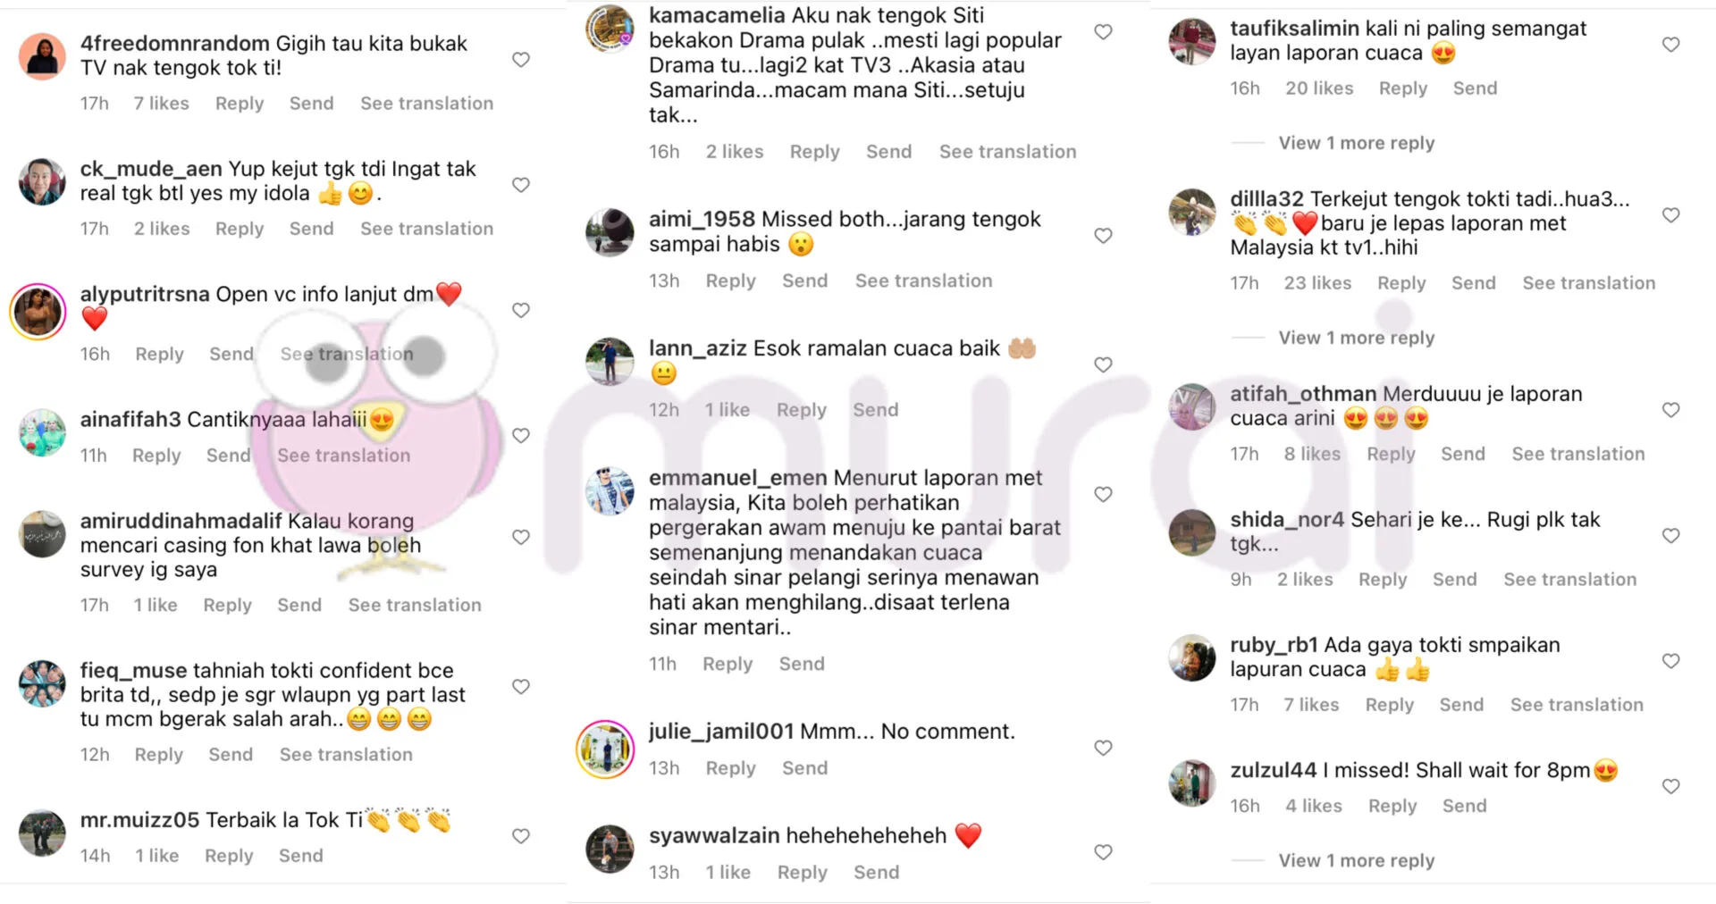Screen dimensions: 1716x904
Task: Like 4freedomnrandom's comment with heart icon
Action: (x=521, y=60)
